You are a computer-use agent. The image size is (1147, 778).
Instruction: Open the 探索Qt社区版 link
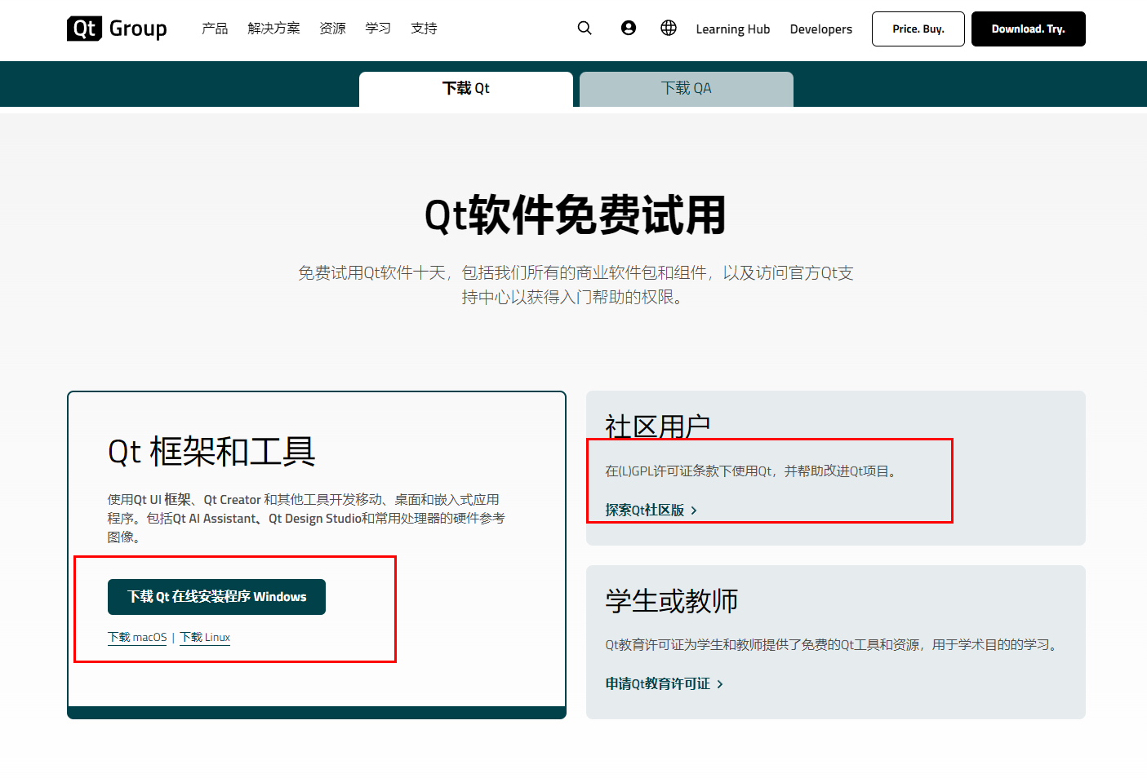click(645, 510)
